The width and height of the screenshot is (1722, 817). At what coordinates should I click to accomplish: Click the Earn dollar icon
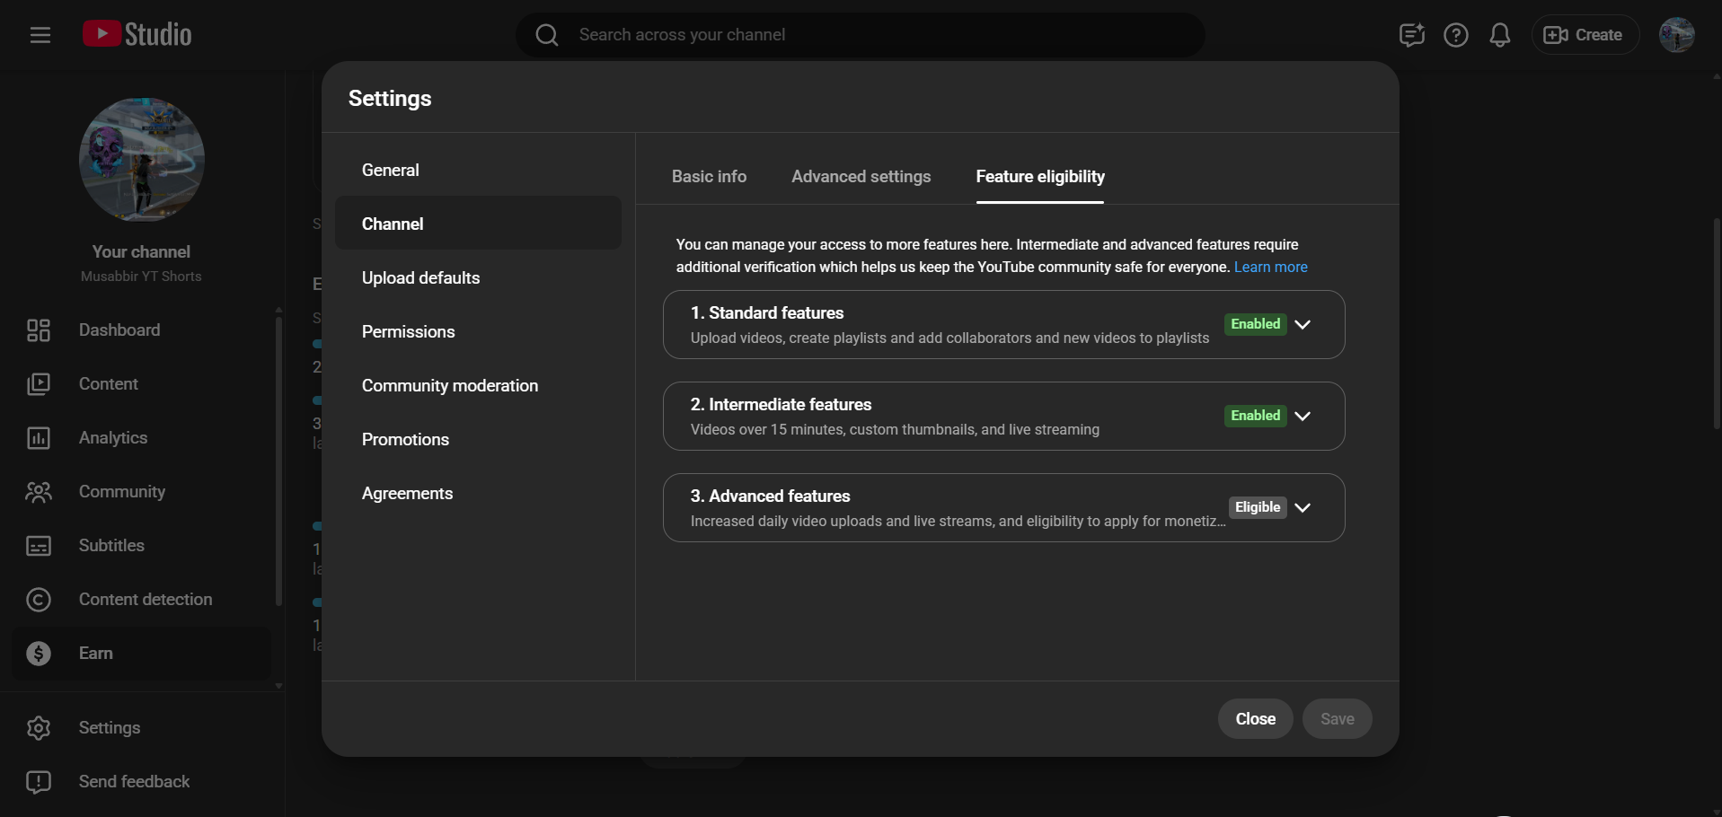click(x=39, y=654)
